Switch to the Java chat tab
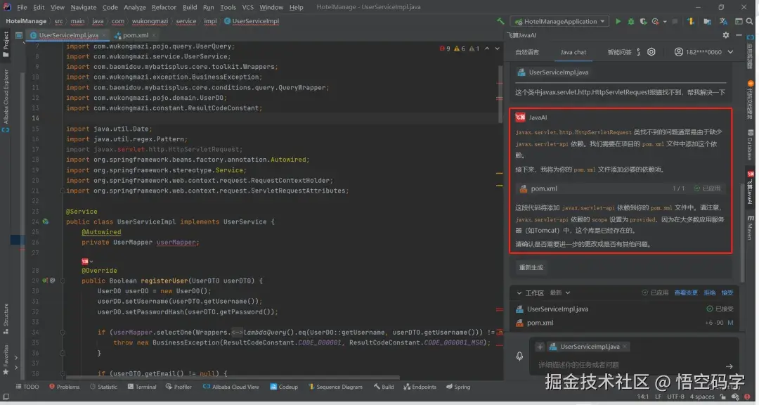The height and width of the screenshot is (405, 759). click(573, 52)
